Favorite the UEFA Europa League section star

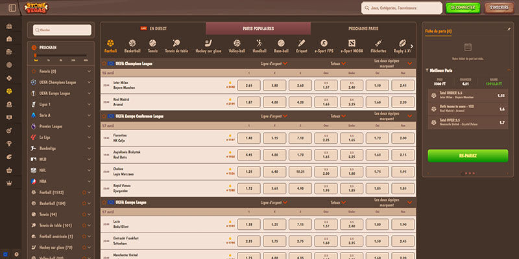point(104,202)
